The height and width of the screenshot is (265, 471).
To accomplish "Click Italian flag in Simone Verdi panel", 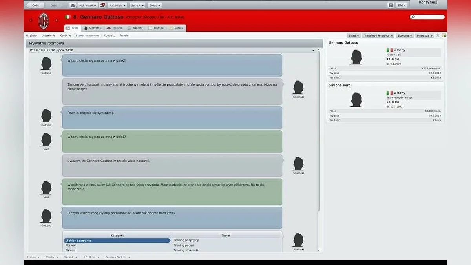I will point(389,93).
